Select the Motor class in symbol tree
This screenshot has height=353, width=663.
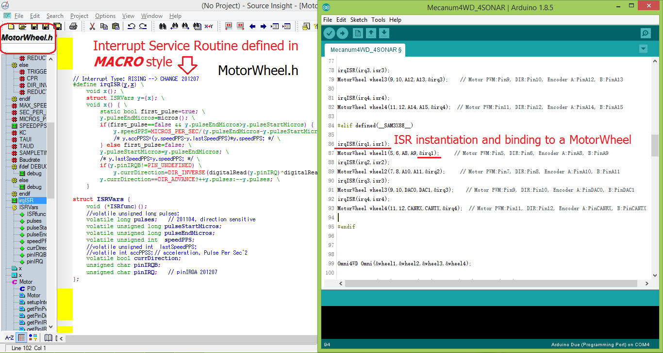(26, 282)
